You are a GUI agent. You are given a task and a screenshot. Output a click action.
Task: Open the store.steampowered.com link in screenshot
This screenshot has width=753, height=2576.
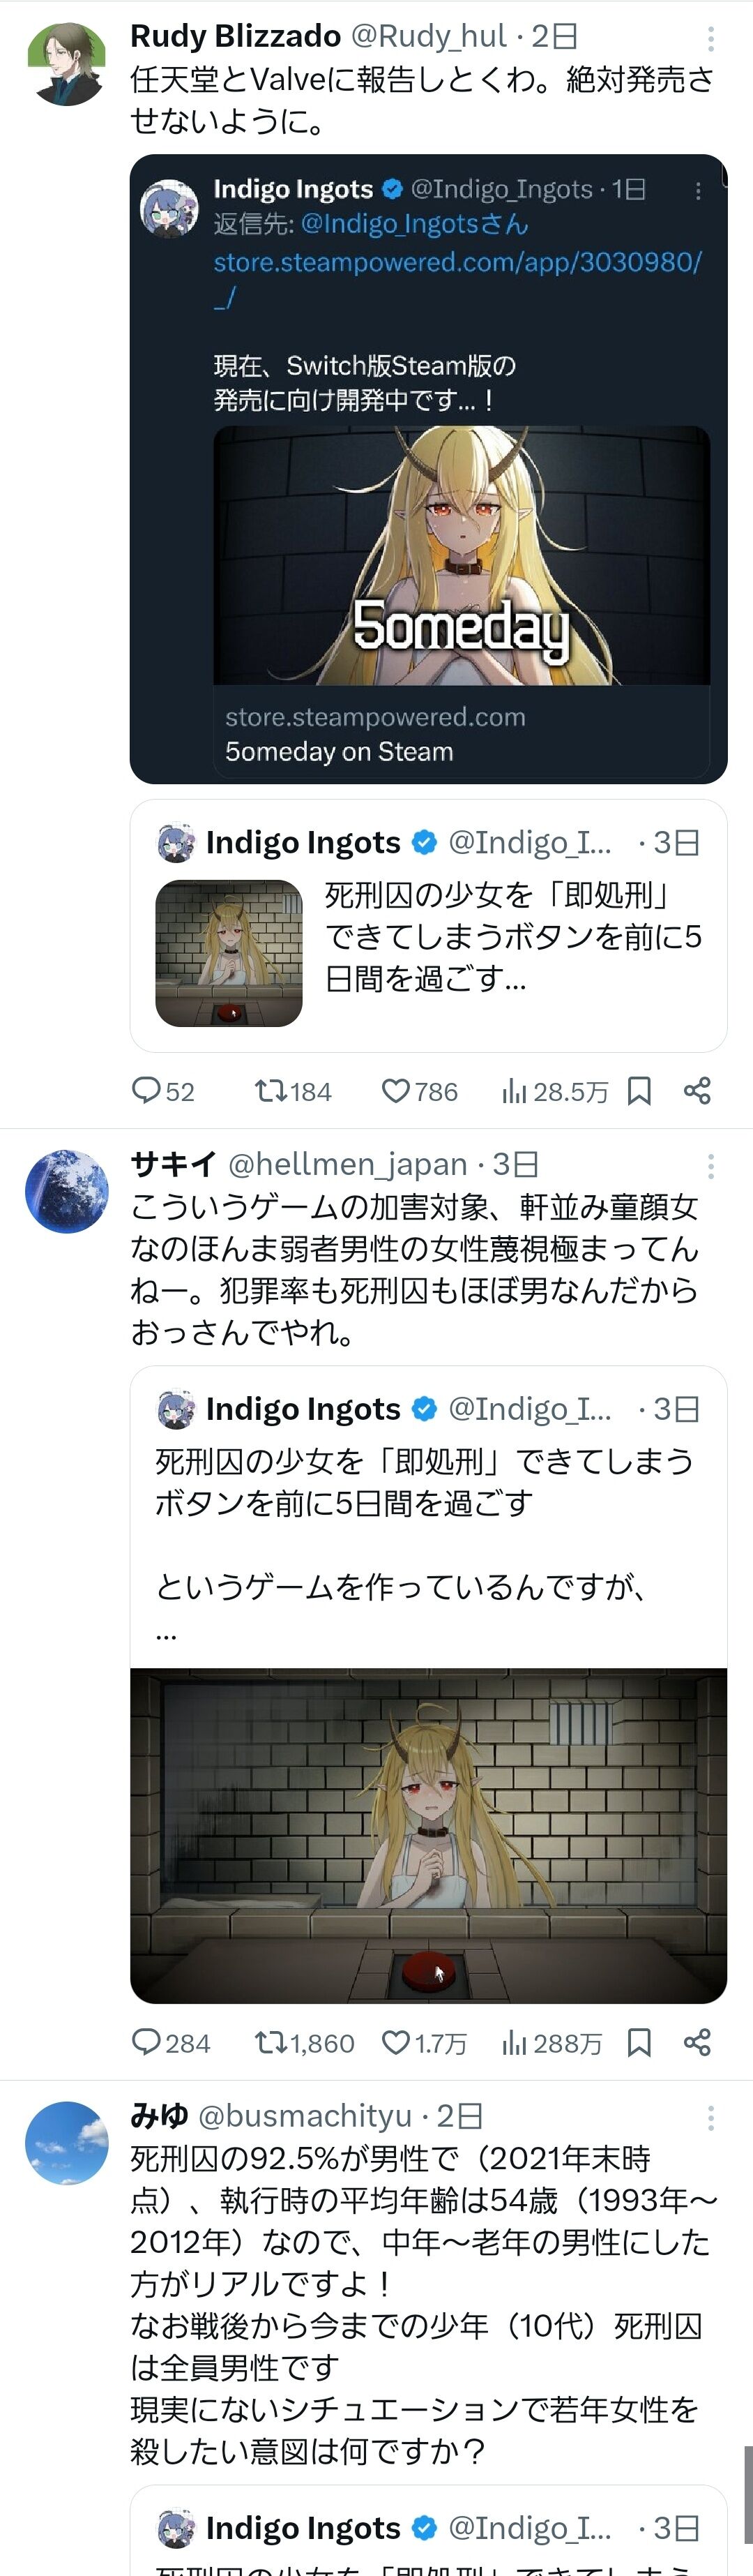click(x=457, y=263)
